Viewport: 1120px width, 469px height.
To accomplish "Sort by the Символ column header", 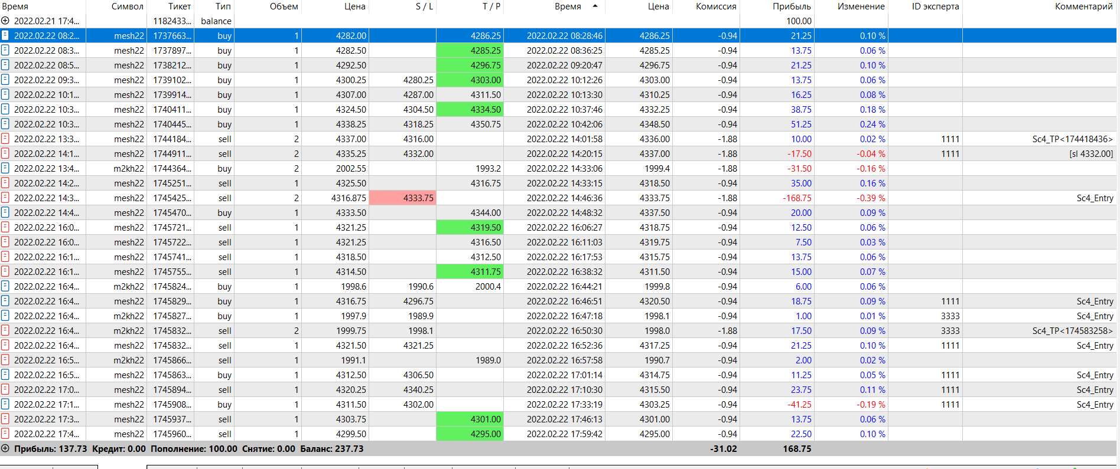I will pyautogui.click(x=128, y=6).
